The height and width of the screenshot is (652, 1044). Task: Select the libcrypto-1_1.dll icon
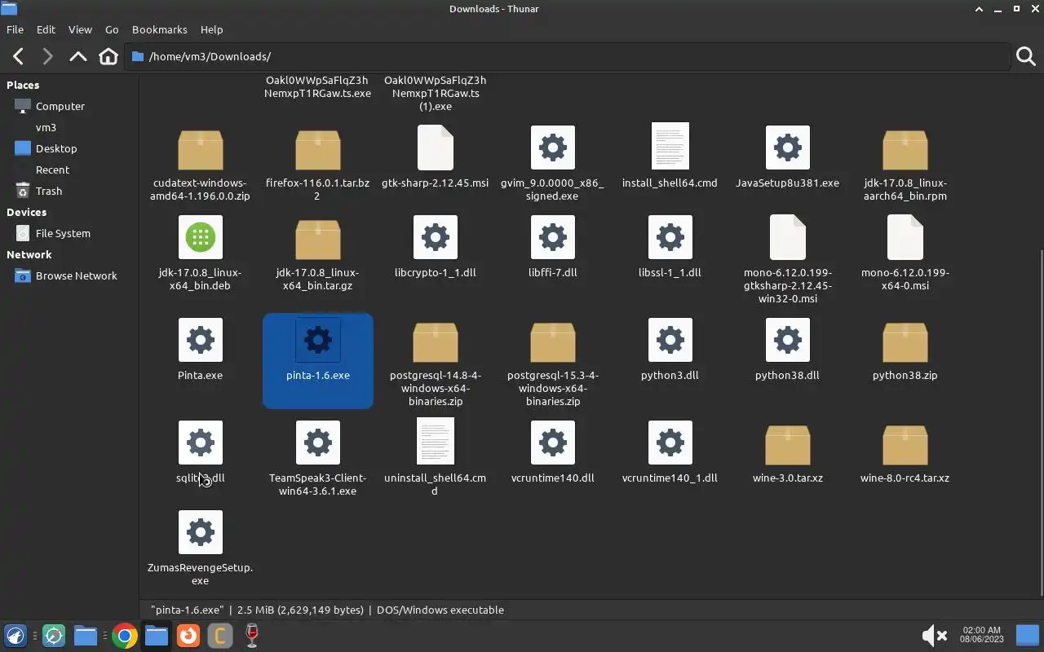point(436,237)
